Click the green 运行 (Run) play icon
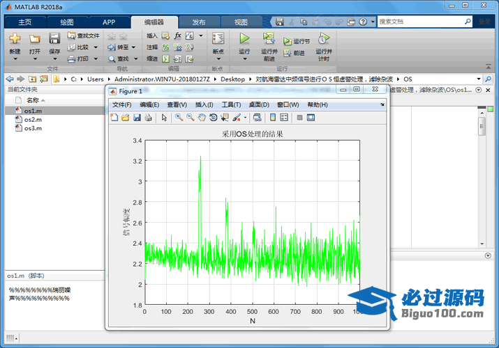 pos(244,38)
